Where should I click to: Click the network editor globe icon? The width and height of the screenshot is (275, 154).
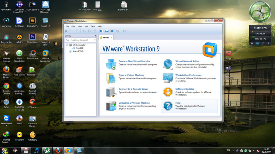(168, 64)
